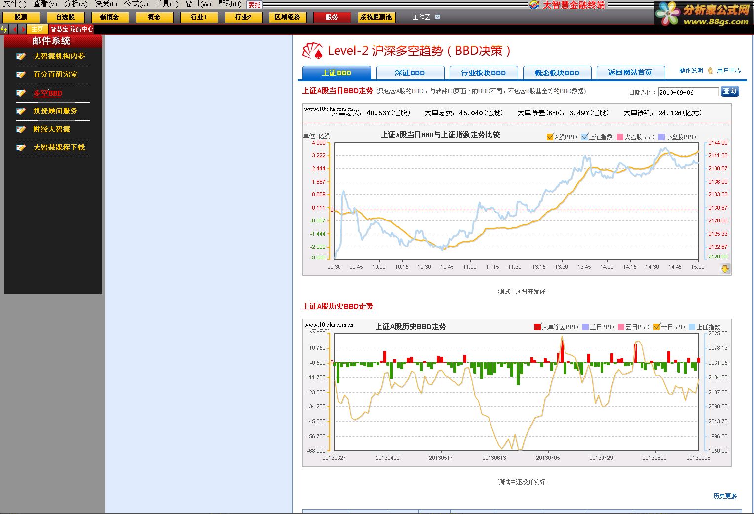
Task: Click the 大智慧金融终端 logo icon
Action: click(534, 5)
